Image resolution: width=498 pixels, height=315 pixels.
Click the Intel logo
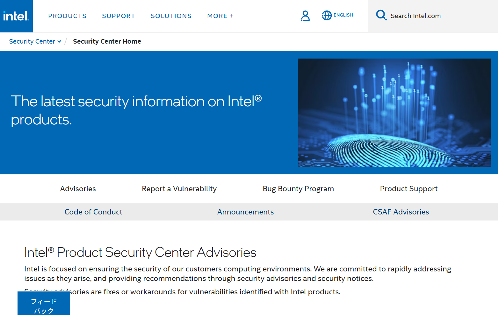click(x=16, y=16)
